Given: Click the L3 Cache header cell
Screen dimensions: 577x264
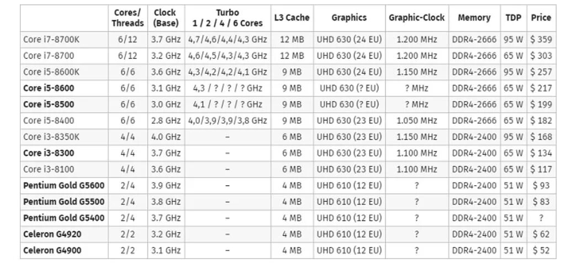Looking at the screenshot, I should pos(292,18).
